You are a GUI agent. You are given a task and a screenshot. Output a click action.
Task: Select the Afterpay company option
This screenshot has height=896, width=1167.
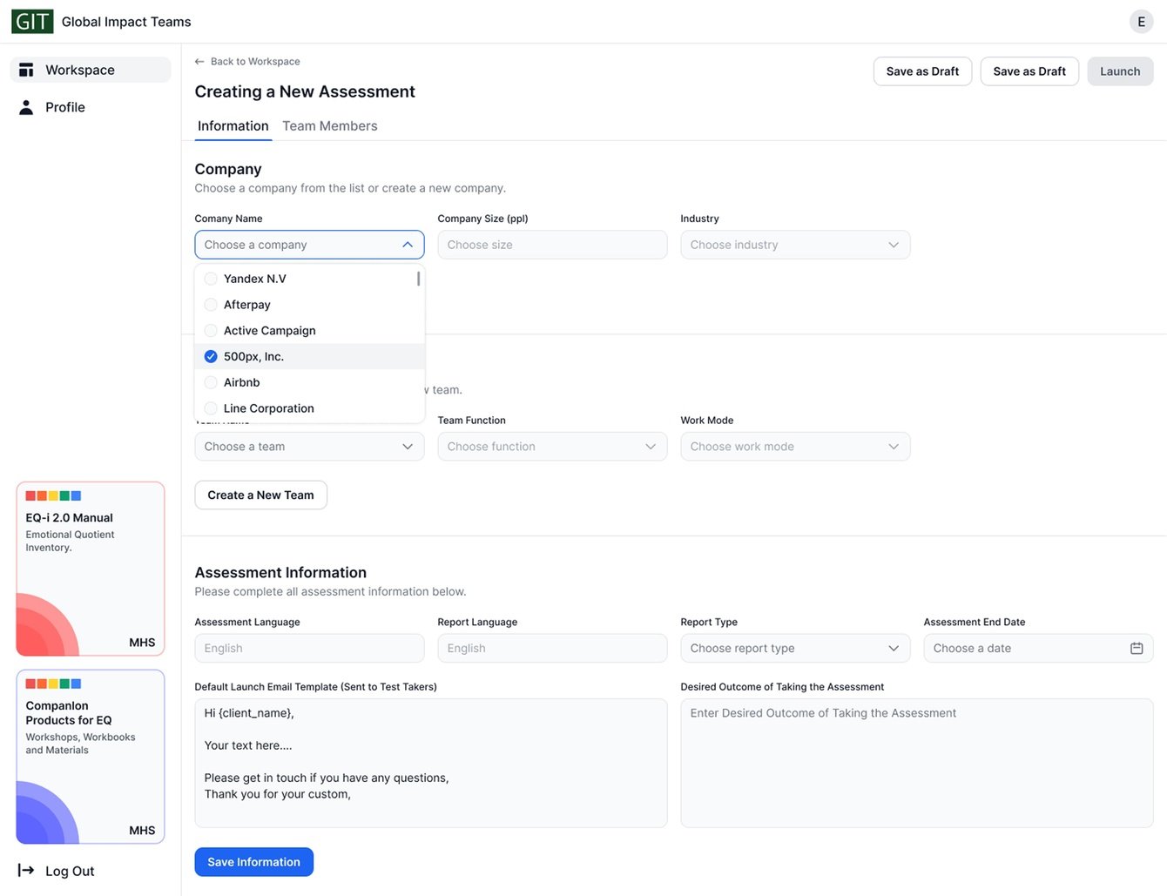coord(246,305)
